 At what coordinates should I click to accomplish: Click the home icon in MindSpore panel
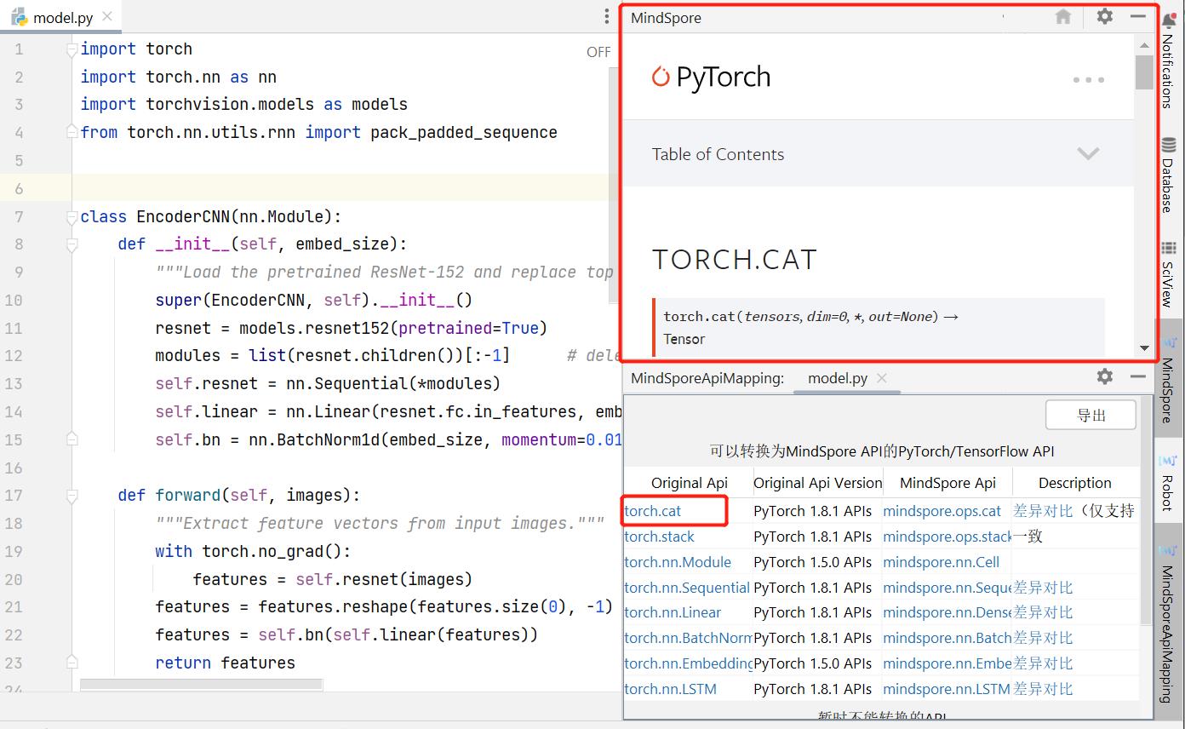1063,17
